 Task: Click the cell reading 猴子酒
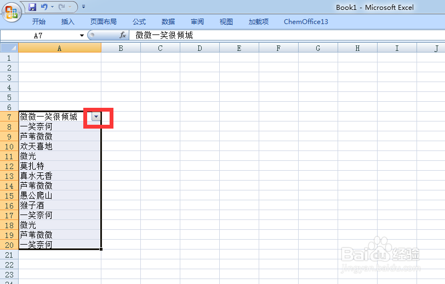(60, 205)
